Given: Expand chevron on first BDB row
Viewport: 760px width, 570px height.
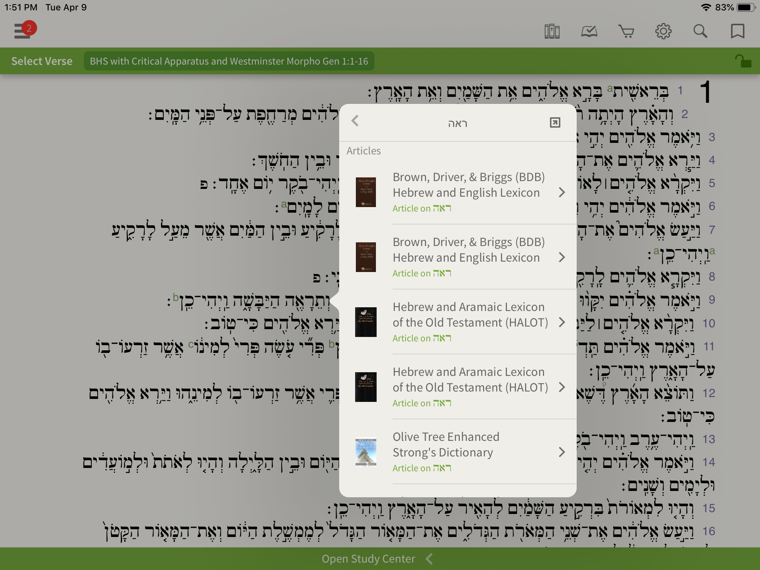Looking at the screenshot, I should 562,192.
